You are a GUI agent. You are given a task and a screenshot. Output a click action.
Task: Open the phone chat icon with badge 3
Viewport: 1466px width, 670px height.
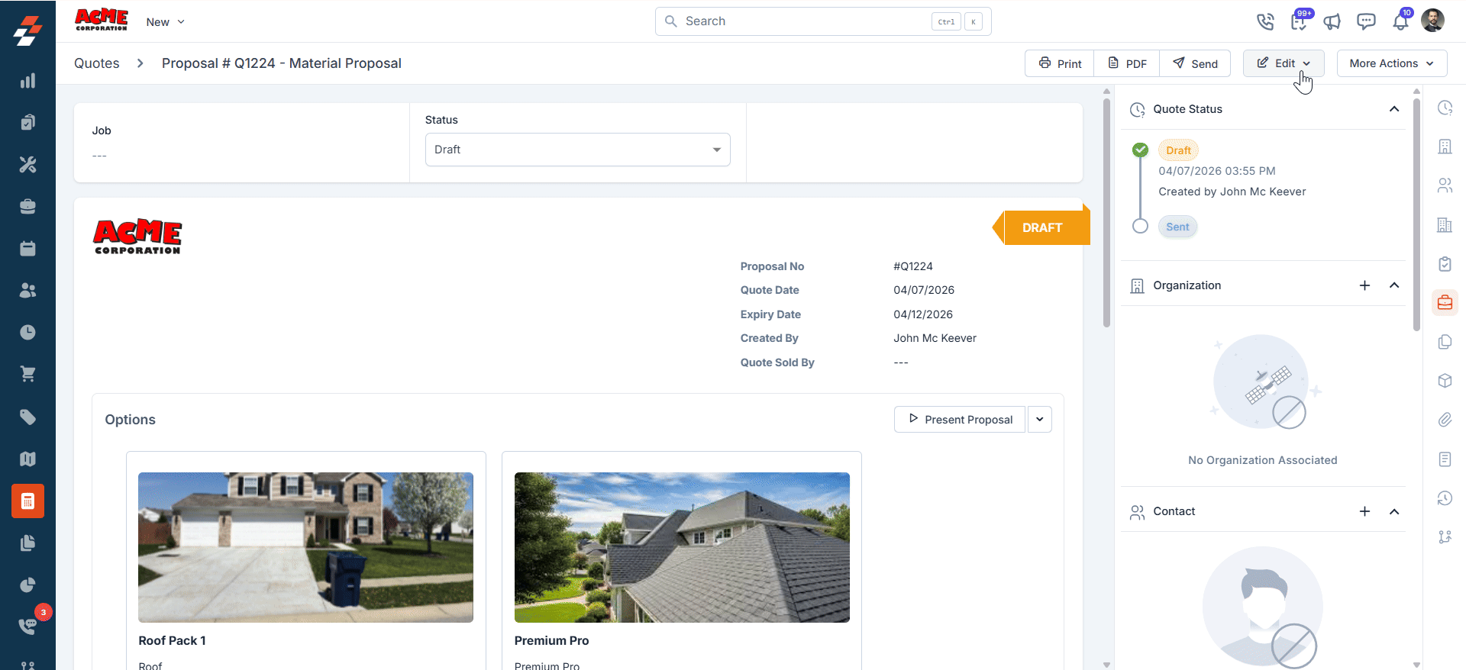[27, 626]
